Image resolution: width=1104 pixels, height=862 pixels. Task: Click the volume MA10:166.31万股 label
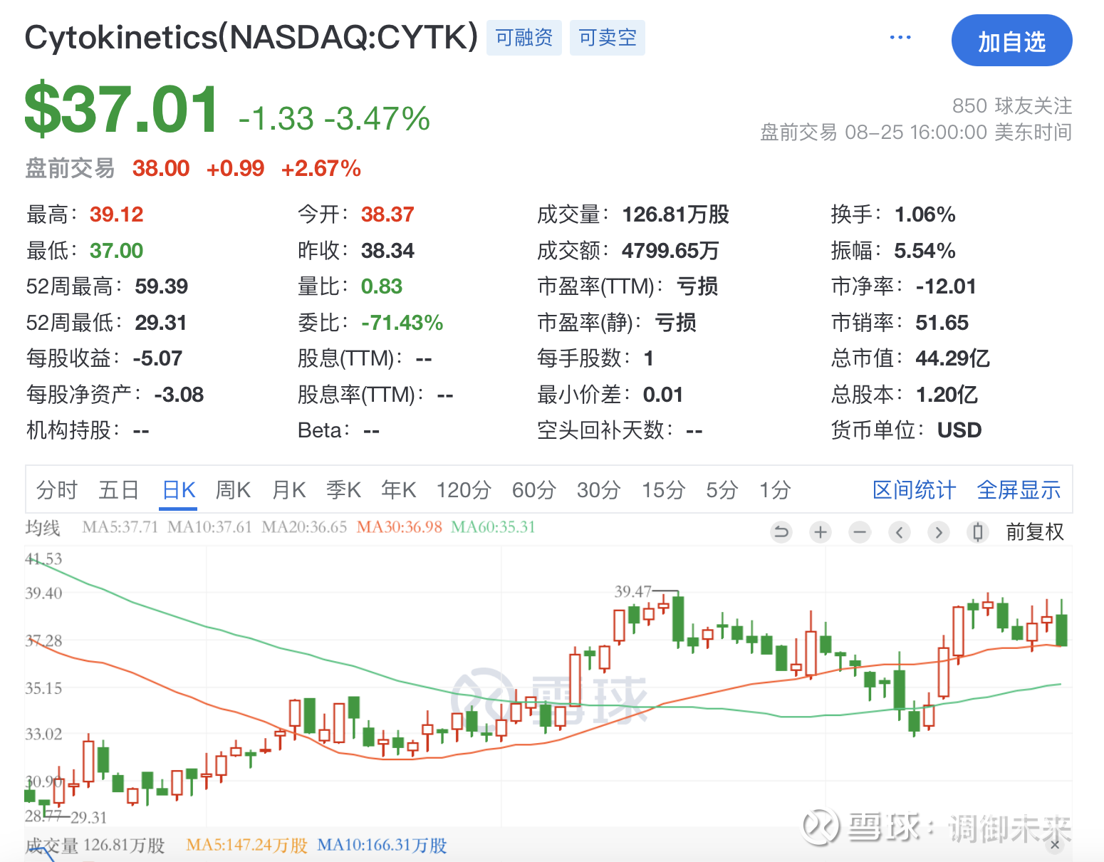[382, 846]
